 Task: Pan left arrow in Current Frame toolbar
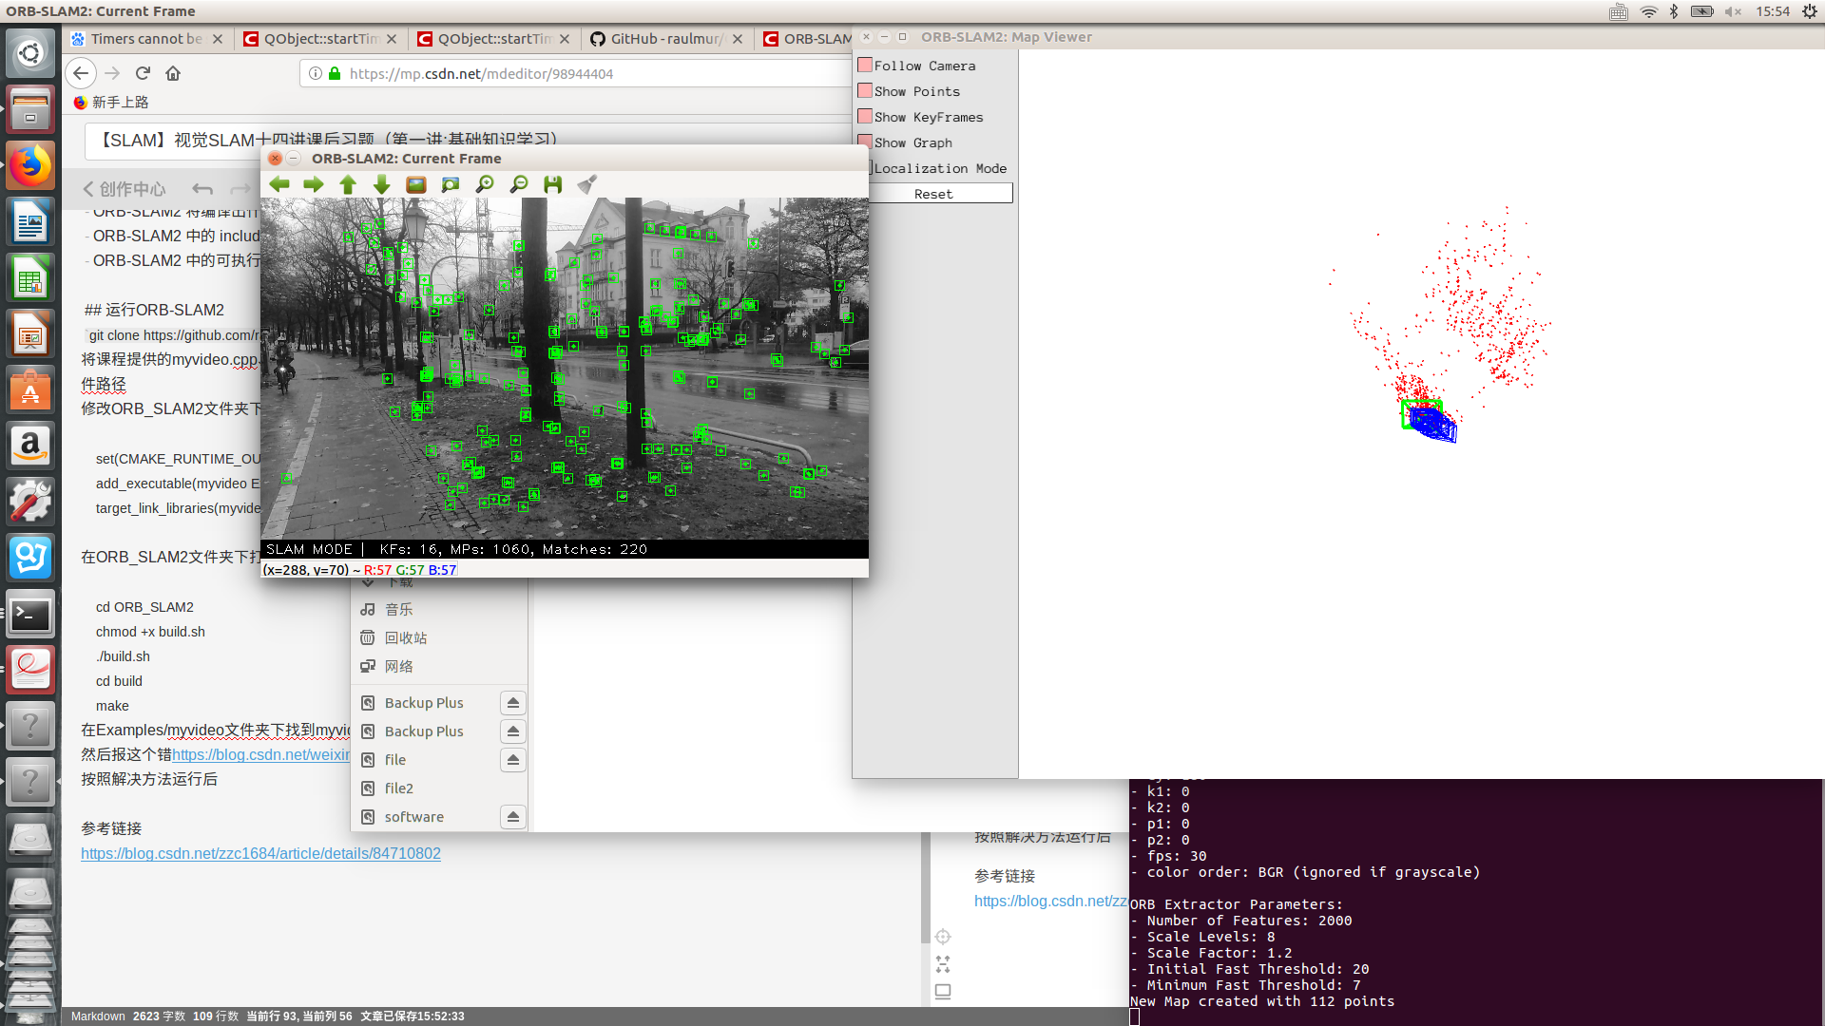279,184
